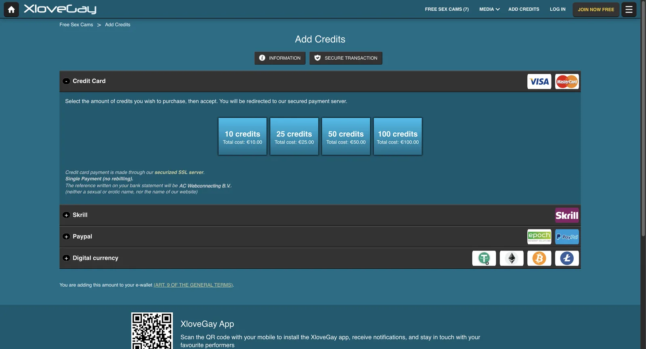Click the 'XloveGay App' heading
This screenshot has height=349, width=646.
click(x=207, y=324)
